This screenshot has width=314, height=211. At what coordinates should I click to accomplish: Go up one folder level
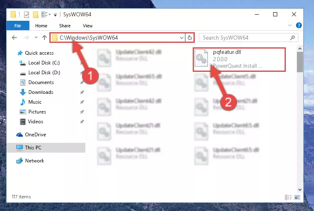coord(45,38)
